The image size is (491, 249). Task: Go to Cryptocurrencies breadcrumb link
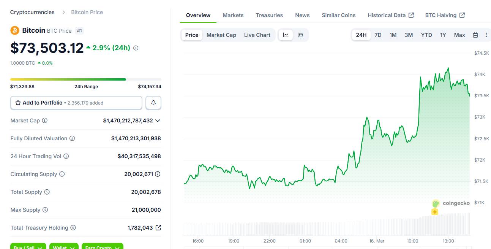[32, 12]
